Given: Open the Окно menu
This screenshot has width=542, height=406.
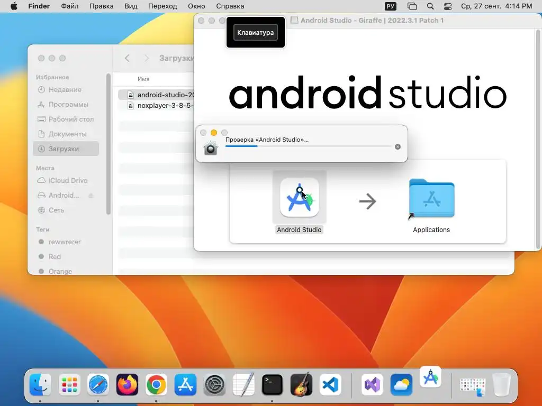Looking at the screenshot, I should tap(196, 6).
